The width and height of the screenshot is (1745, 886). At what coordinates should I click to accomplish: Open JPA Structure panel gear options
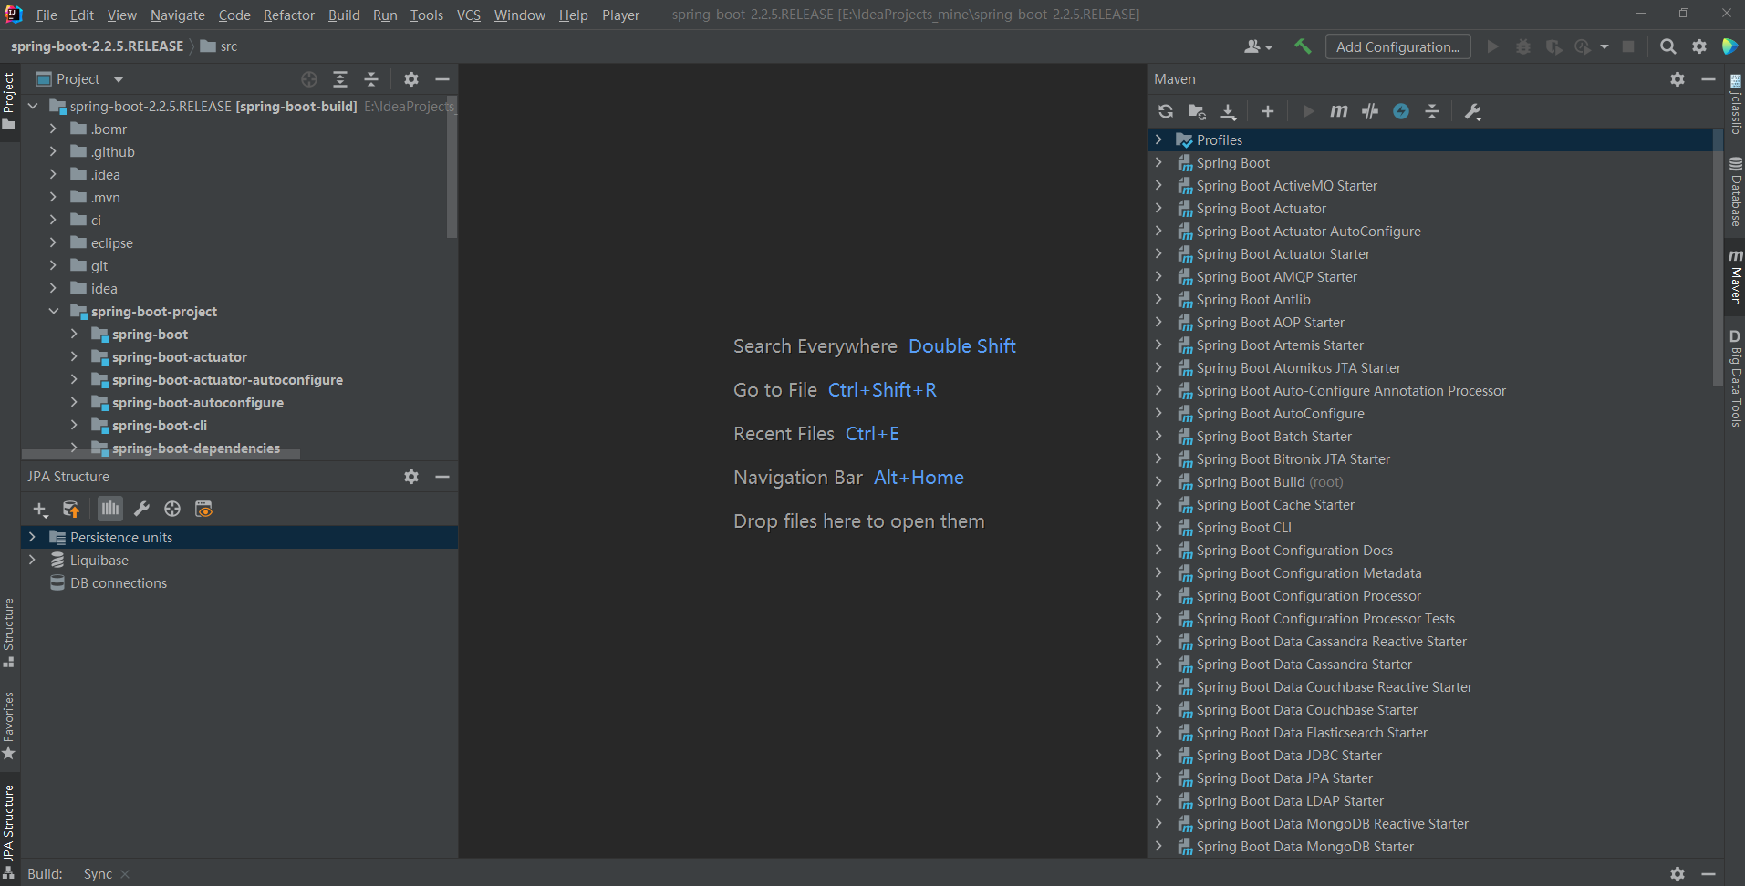pyautogui.click(x=411, y=477)
